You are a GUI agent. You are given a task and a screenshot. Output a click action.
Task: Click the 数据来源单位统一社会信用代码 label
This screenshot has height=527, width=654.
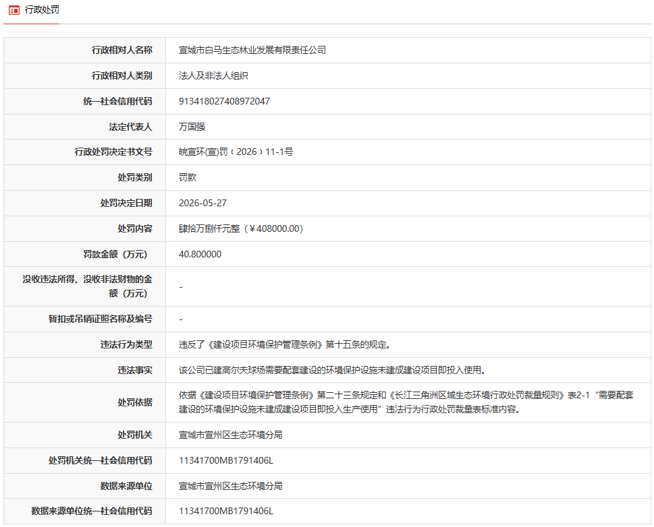[x=92, y=511]
